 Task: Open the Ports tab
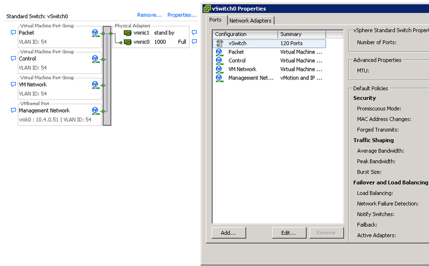pos(216,20)
